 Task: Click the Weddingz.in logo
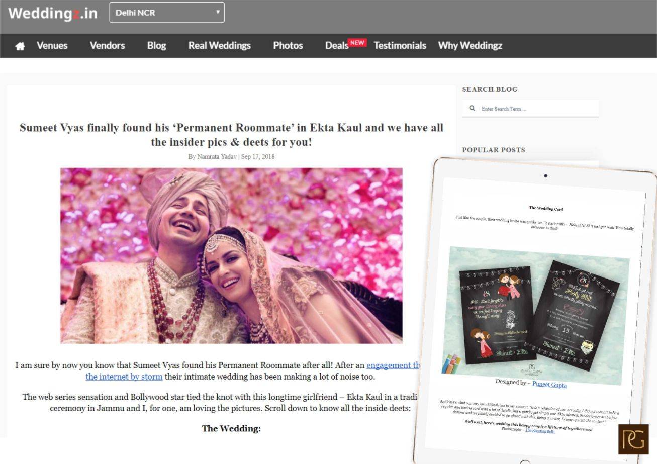[x=53, y=13]
